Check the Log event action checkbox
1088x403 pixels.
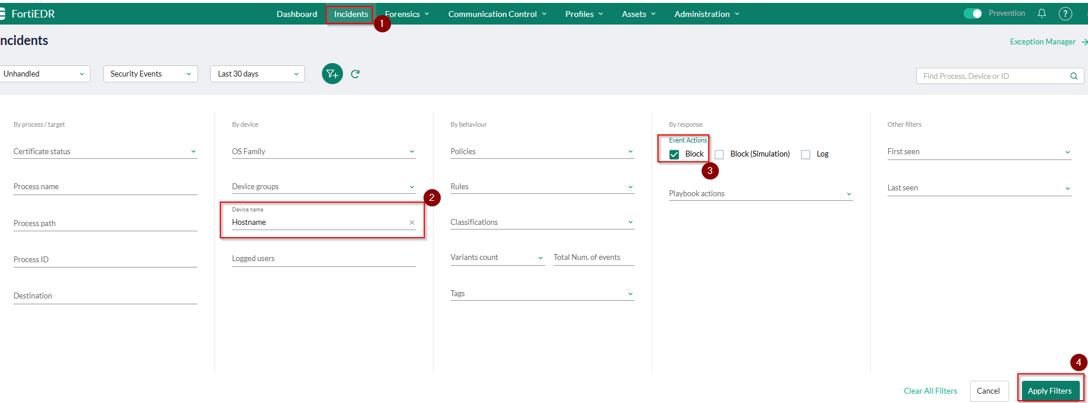click(x=806, y=154)
